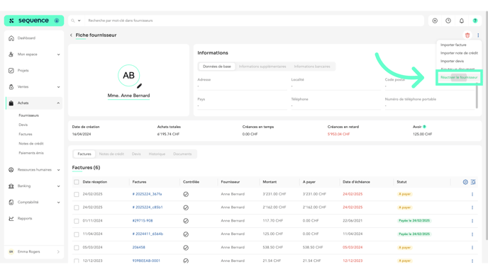Screen dimensions: 488x274
Task: Select checkbox for invoice 2025224_c85b1 row
Action: coord(77,207)
